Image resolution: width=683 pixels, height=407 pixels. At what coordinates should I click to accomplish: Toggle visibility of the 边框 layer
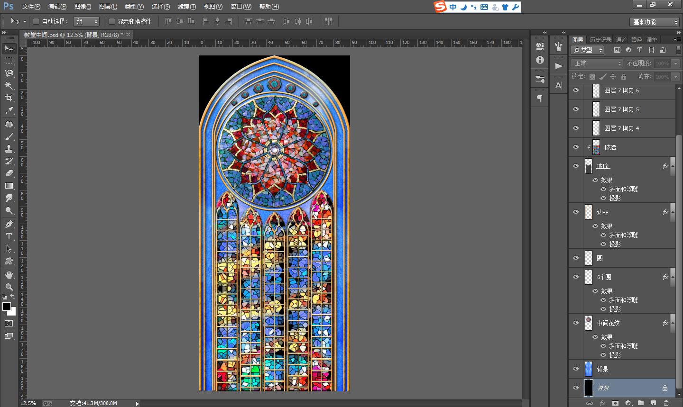pyautogui.click(x=576, y=212)
